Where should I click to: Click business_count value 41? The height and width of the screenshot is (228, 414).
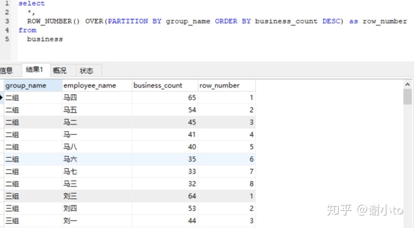click(x=165, y=134)
